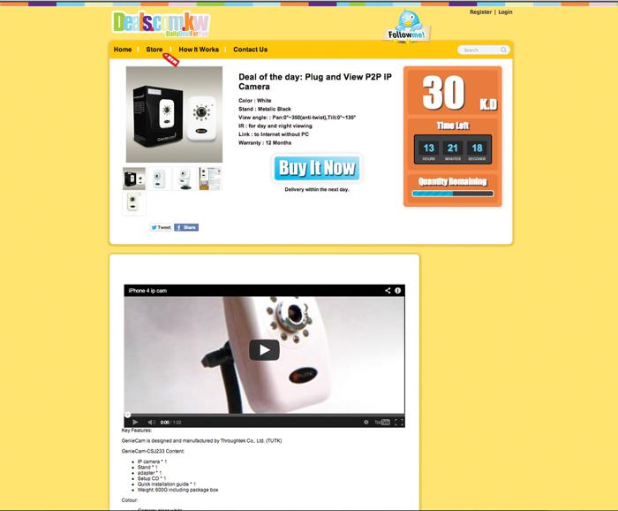Tweet this deal
This screenshot has height=511, width=618.
click(x=161, y=227)
